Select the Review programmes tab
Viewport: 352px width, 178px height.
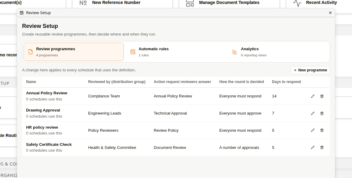tap(74, 52)
